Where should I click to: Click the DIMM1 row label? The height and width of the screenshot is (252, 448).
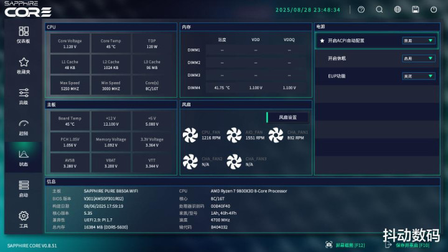pyautogui.click(x=194, y=50)
